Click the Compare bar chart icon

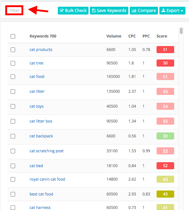(134, 10)
